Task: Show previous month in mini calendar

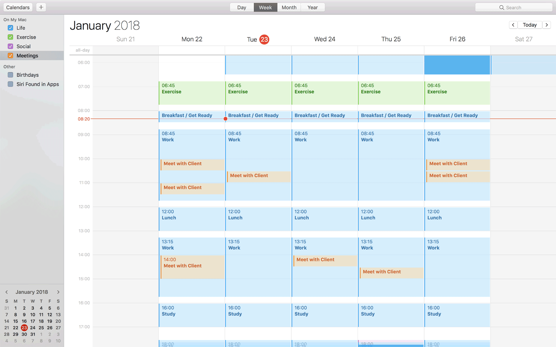Action: click(x=7, y=292)
